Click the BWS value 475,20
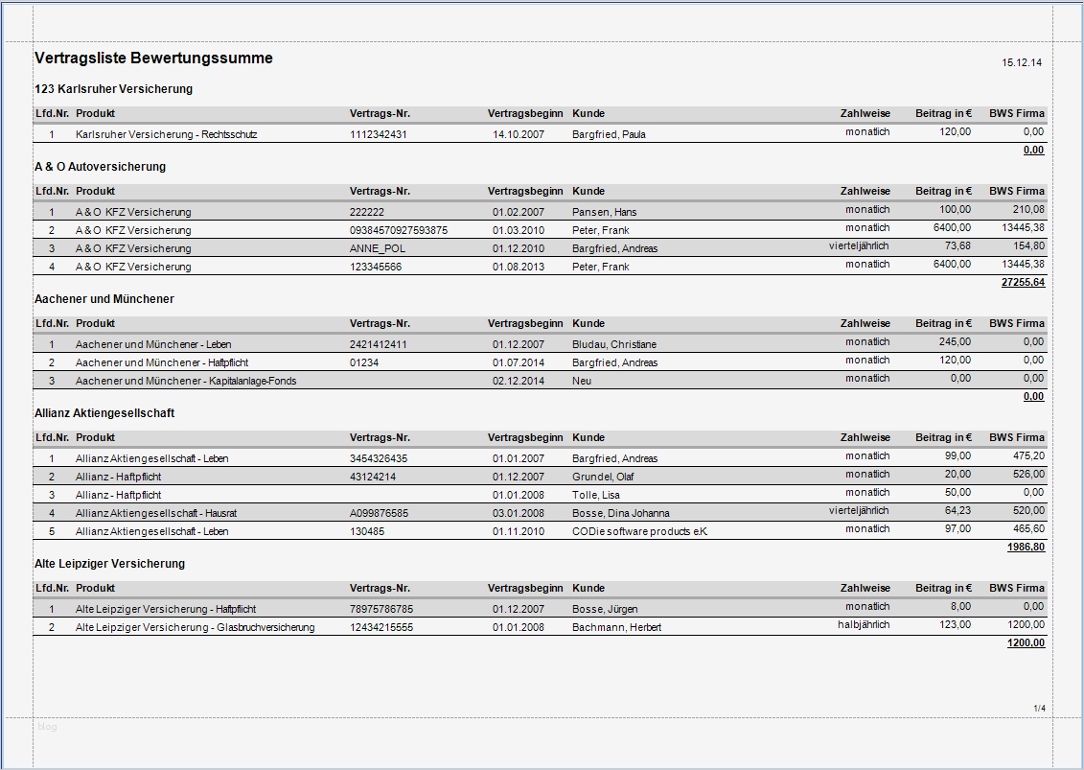Image resolution: width=1084 pixels, height=770 pixels. [x=1028, y=455]
